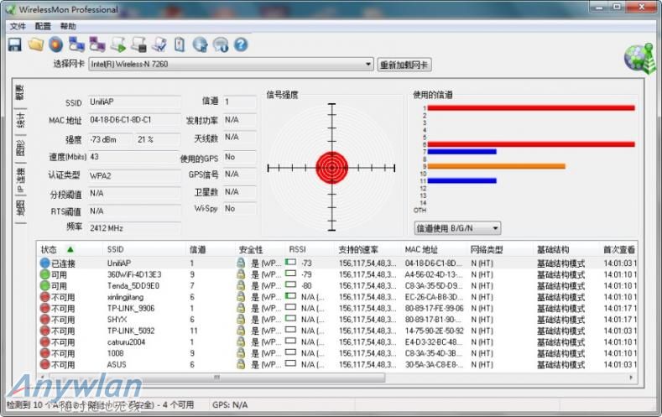Sort list by RSSI column header
Screen dimensions: 662x417
(310, 249)
